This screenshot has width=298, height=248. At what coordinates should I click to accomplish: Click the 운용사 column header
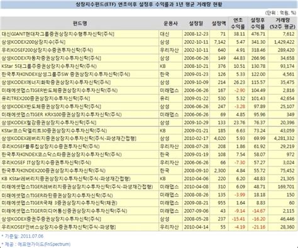pyautogui.click(x=170, y=23)
